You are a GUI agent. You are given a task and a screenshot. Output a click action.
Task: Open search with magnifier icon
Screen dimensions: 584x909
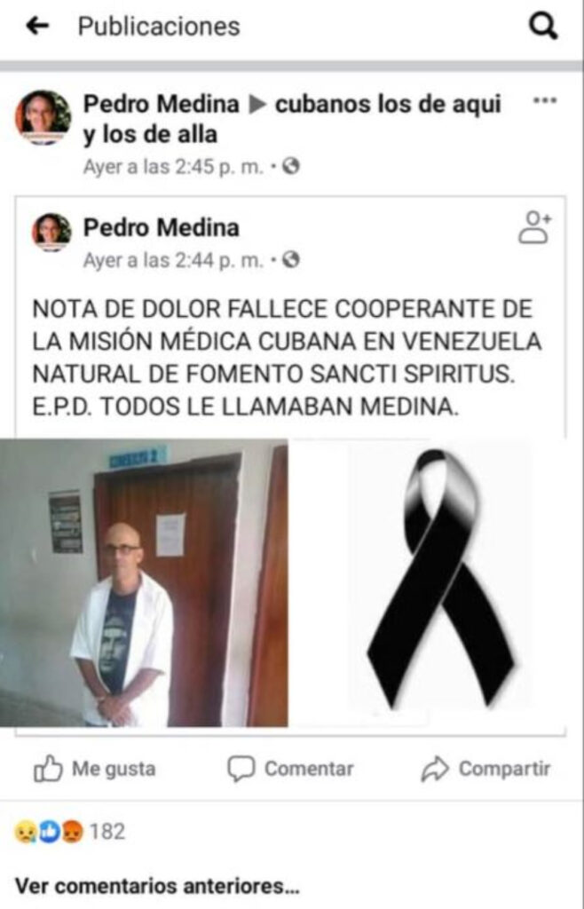(543, 26)
